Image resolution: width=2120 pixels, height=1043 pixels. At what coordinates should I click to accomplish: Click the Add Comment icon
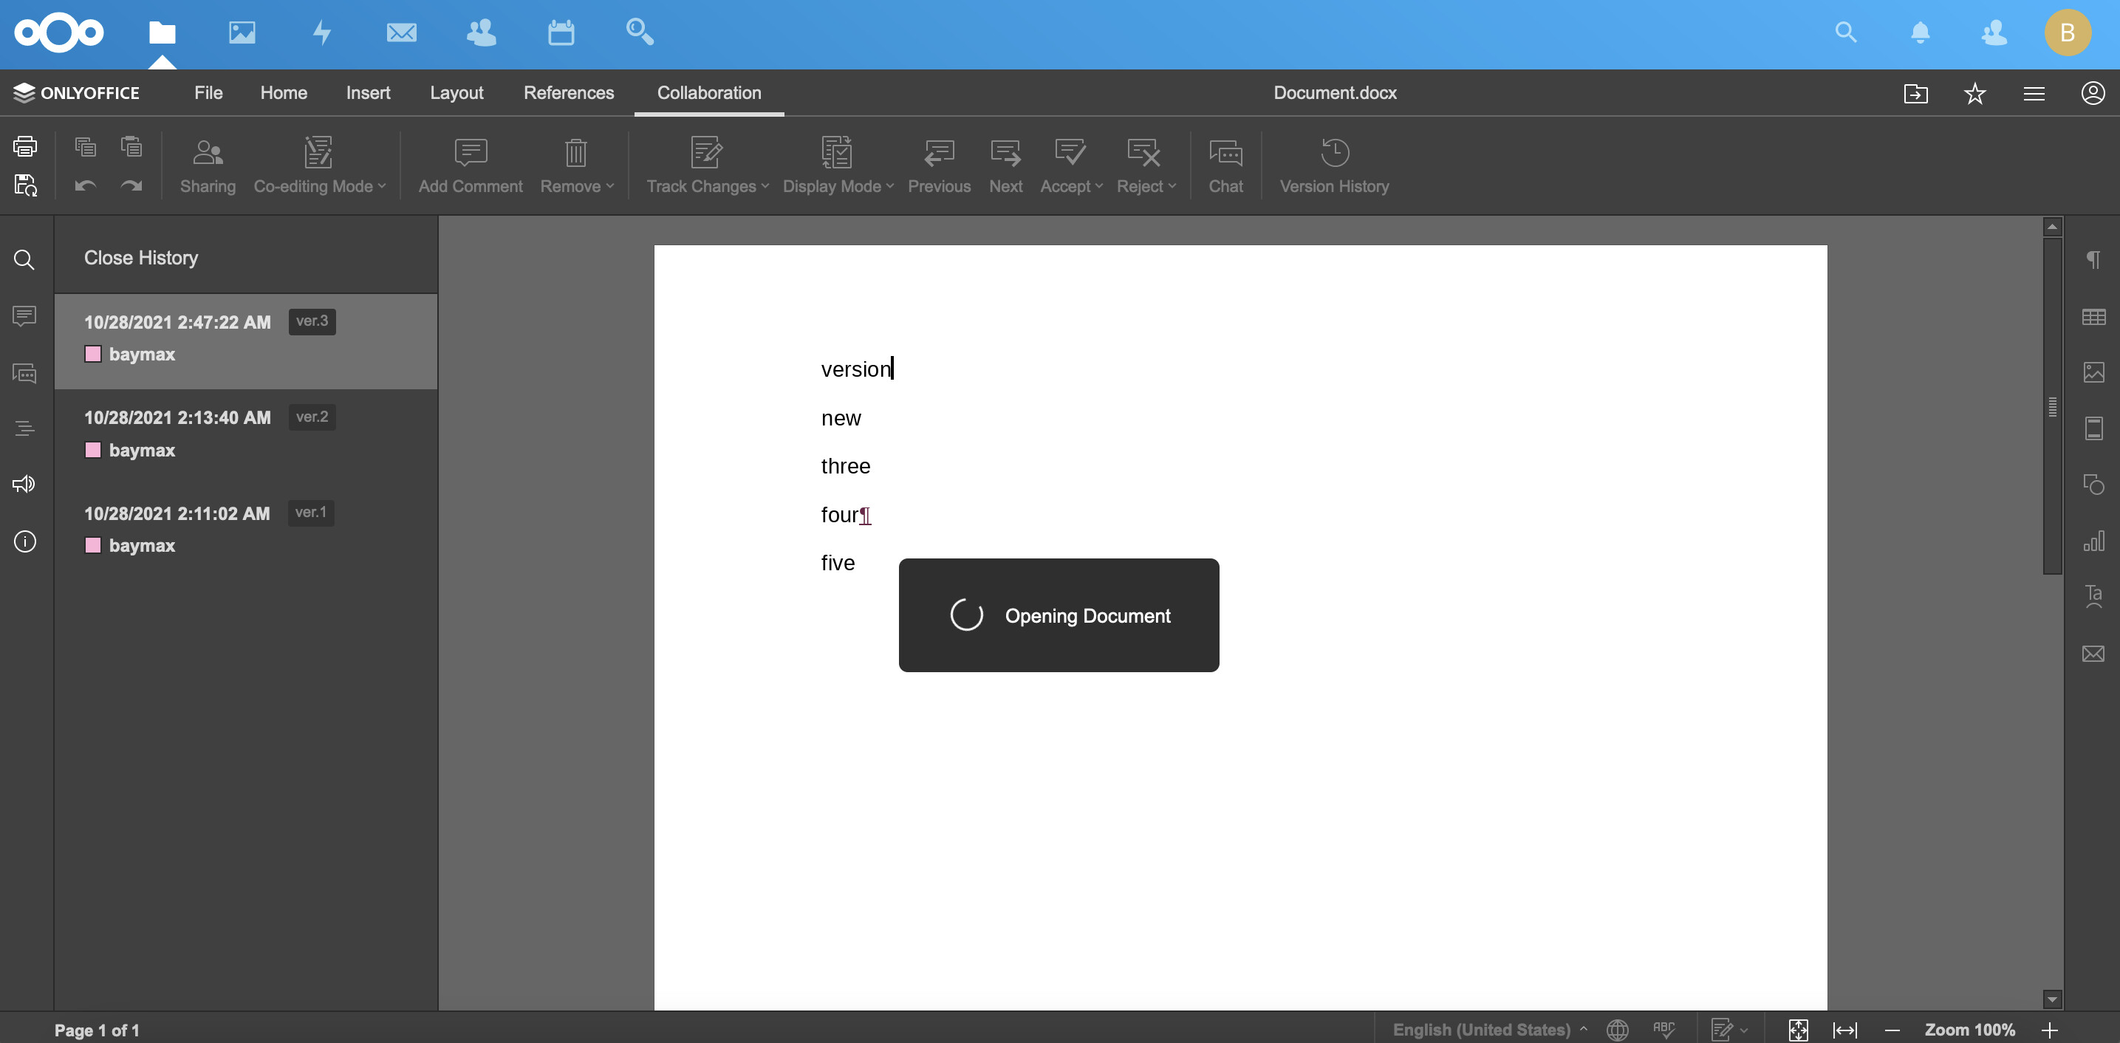(470, 153)
